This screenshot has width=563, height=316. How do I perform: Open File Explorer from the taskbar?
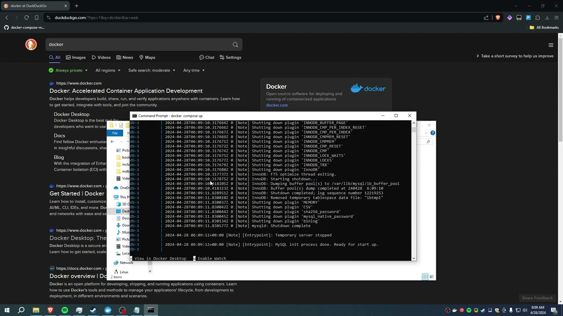(36, 310)
